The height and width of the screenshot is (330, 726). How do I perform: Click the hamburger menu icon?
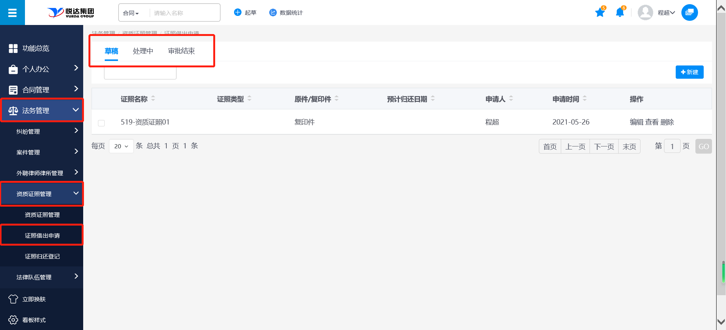click(x=12, y=13)
